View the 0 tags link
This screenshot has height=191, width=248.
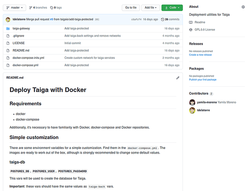coord(56,8)
